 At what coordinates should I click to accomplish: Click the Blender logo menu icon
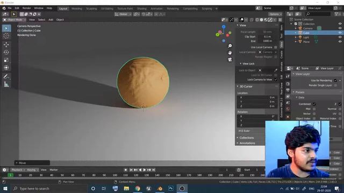click(x=4, y=9)
